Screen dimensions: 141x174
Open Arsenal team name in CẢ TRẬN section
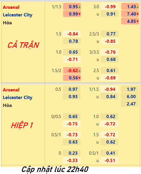coord(11,7)
